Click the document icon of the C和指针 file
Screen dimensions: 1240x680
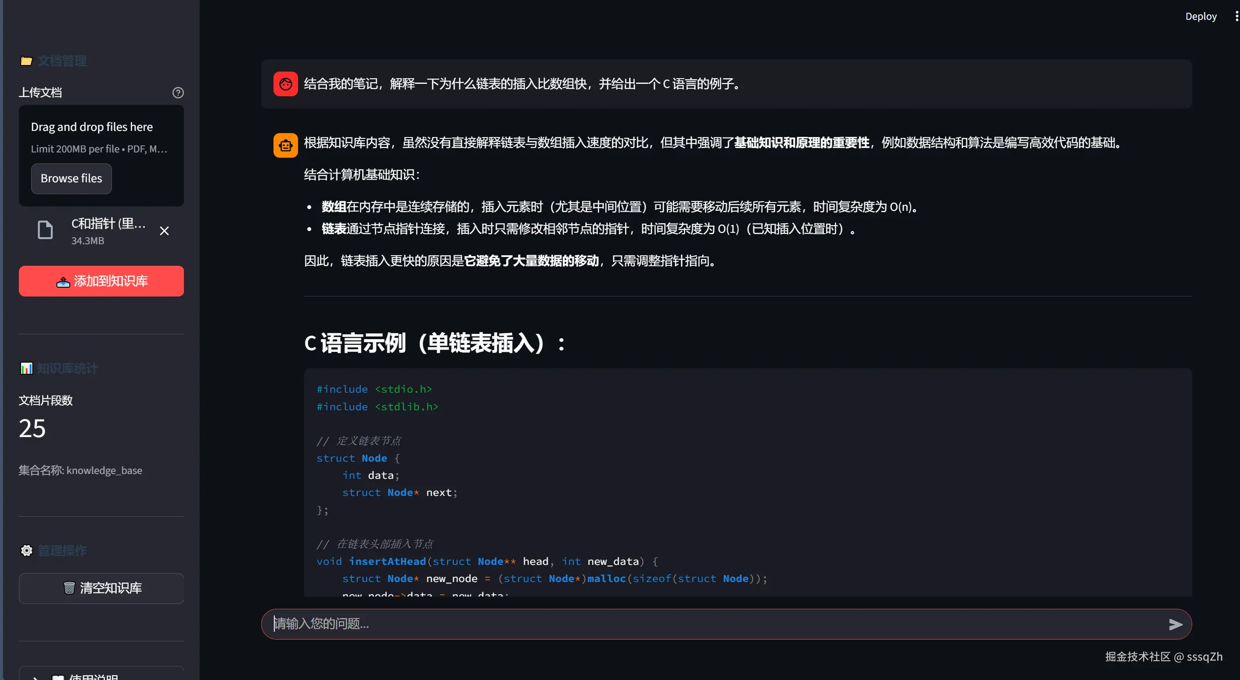tap(45, 230)
